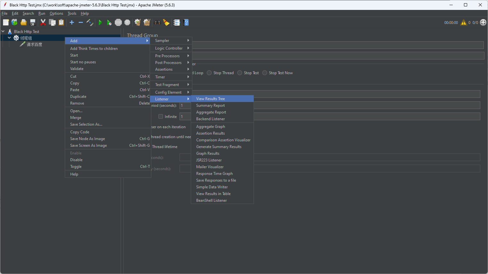Select the Stop Thread radio button
488x274 pixels.
coord(209,73)
